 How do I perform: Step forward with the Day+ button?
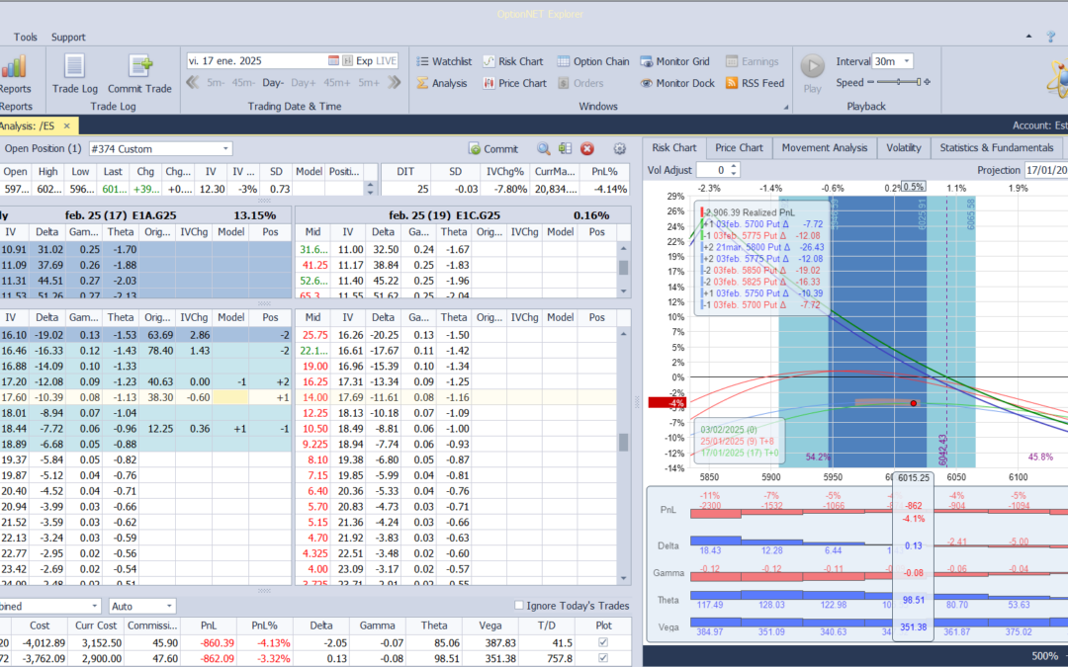pos(304,82)
